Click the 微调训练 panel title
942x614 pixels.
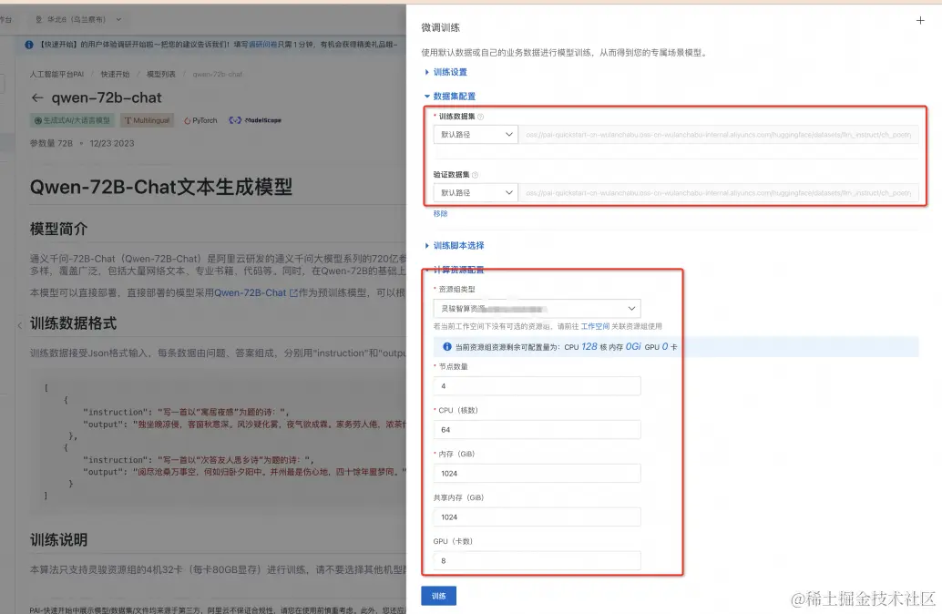(440, 27)
